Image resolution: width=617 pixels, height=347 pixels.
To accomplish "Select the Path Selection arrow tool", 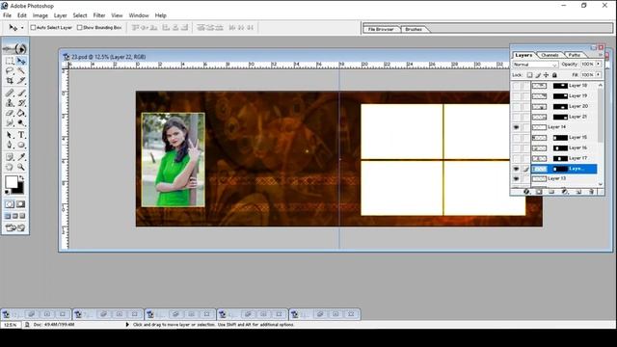I will 10,135.
